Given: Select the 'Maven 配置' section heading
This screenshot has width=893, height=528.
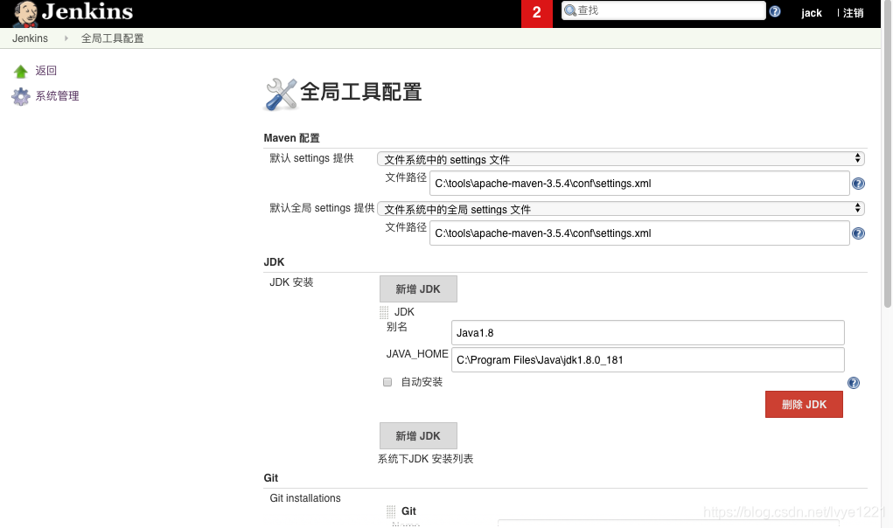Looking at the screenshot, I should 291,138.
